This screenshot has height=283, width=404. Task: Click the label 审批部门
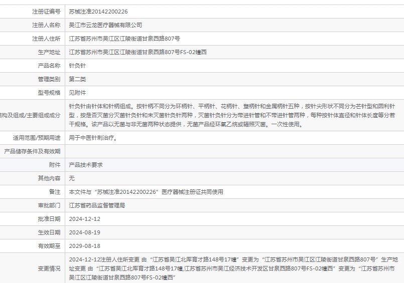coord(49,206)
